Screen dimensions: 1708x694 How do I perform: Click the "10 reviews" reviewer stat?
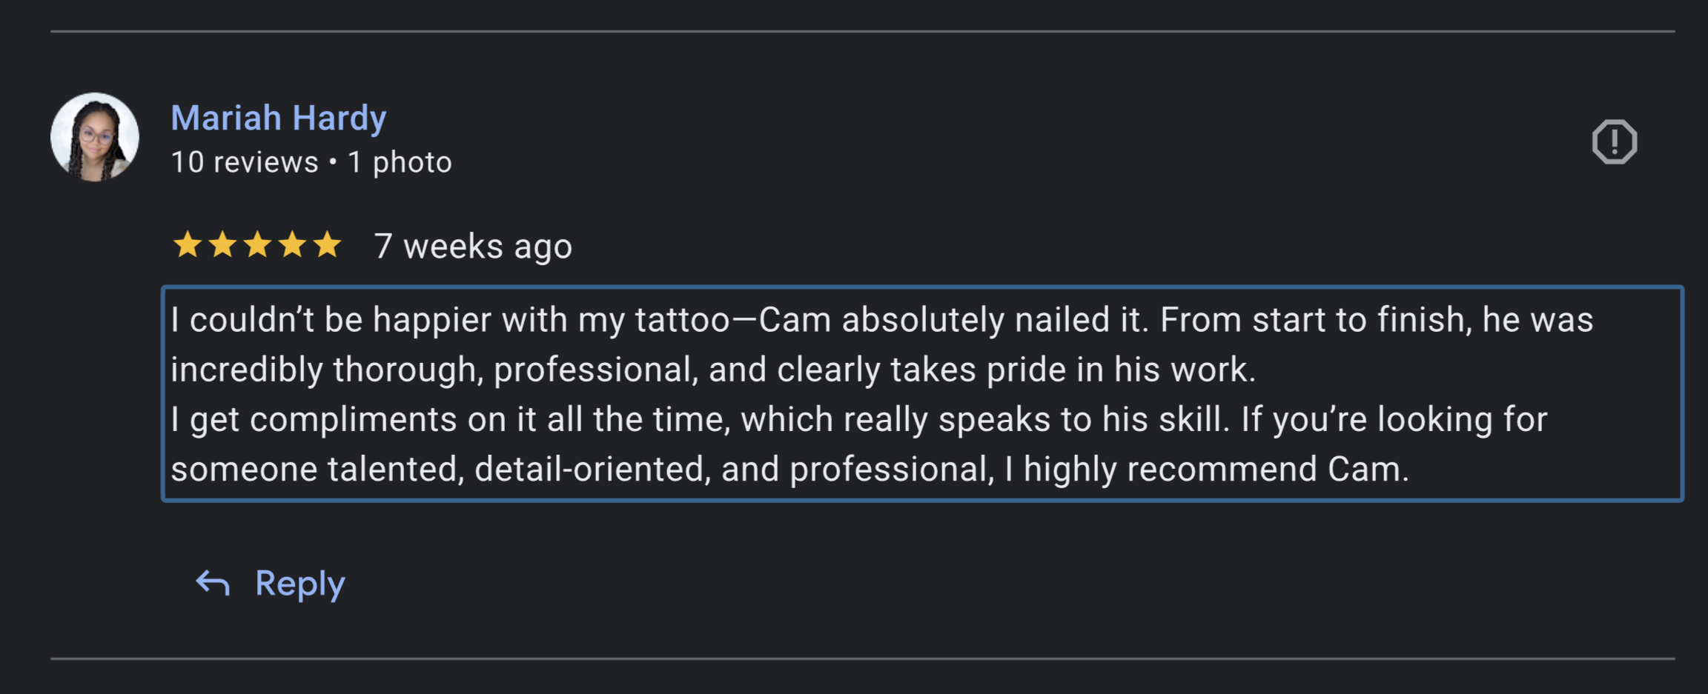point(245,162)
